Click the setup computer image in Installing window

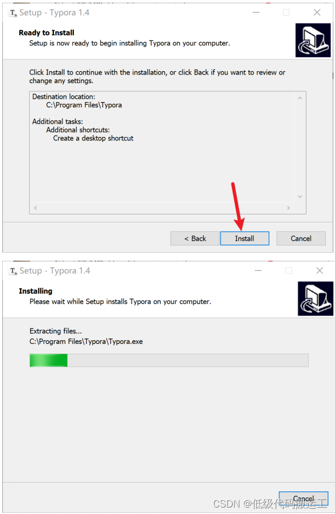(x=316, y=298)
